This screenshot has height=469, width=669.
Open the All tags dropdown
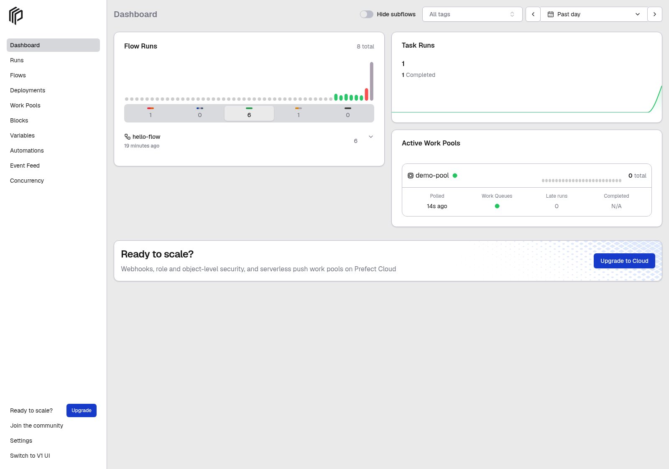[472, 14]
